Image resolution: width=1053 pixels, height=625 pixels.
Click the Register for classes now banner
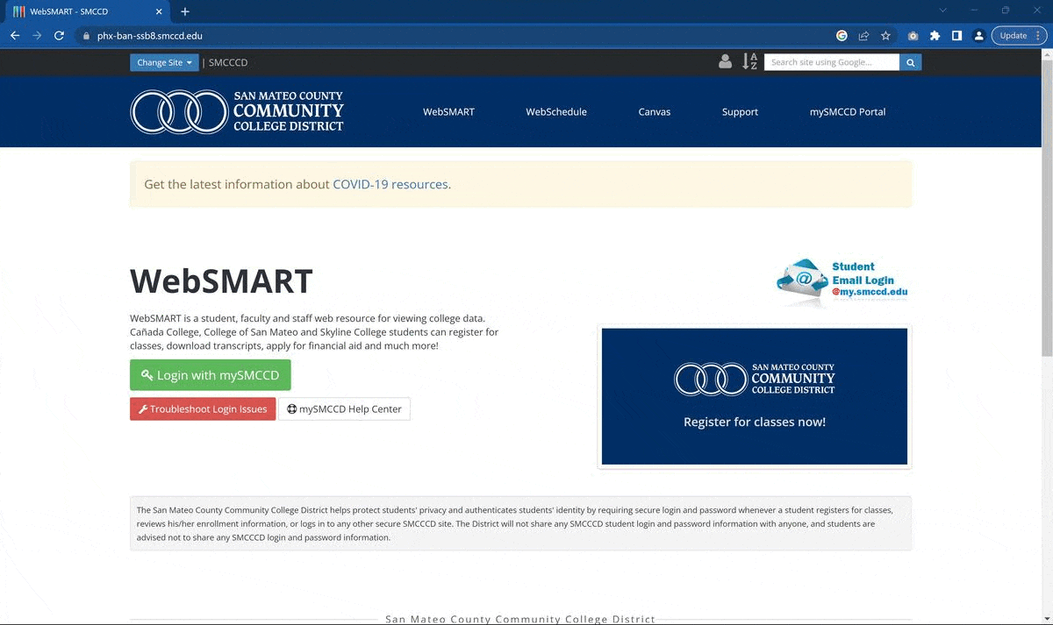pyautogui.click(x=754, y=396)
